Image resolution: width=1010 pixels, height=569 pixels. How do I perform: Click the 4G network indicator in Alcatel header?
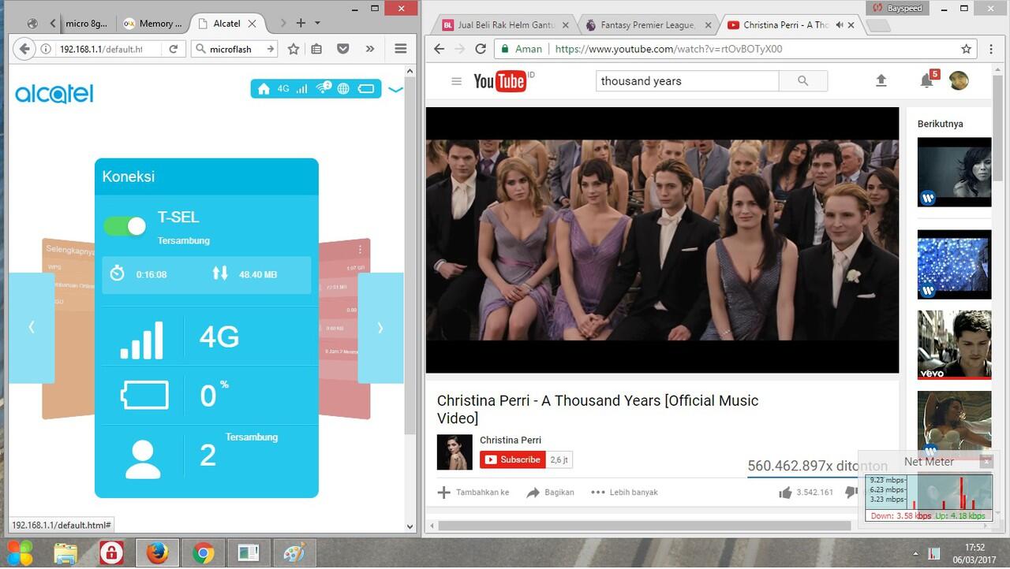point(283,89)
